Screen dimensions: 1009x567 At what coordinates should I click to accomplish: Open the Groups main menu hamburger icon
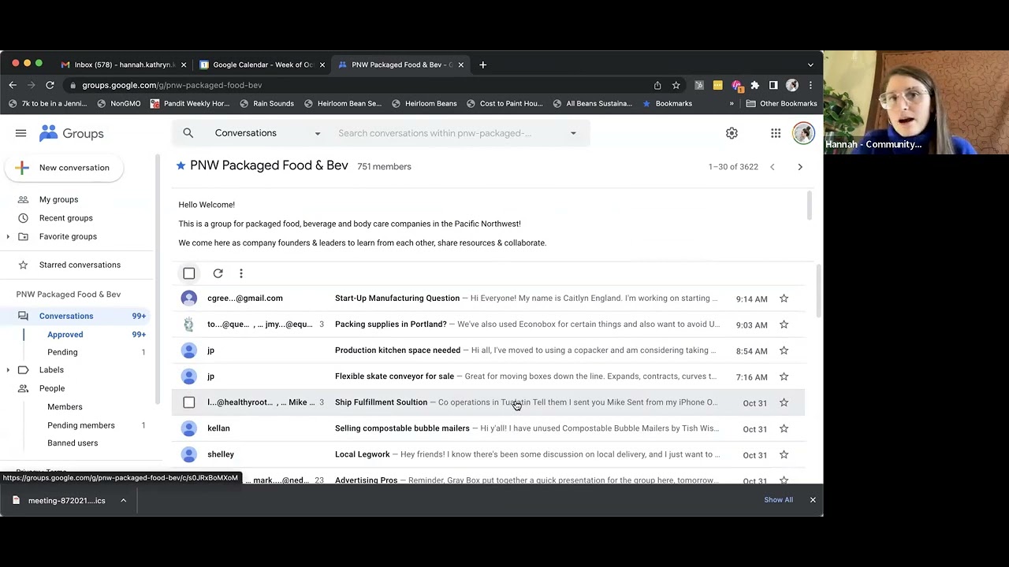pyautogui.click(x=20, y=133)
